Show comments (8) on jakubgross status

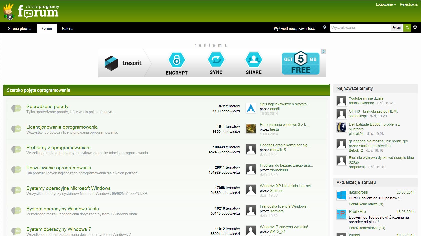[366, 204]
